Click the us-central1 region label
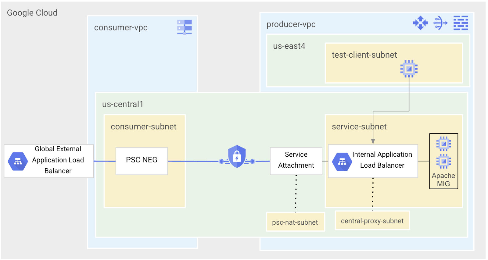The image size is (488, 260). tap(123, 104)
